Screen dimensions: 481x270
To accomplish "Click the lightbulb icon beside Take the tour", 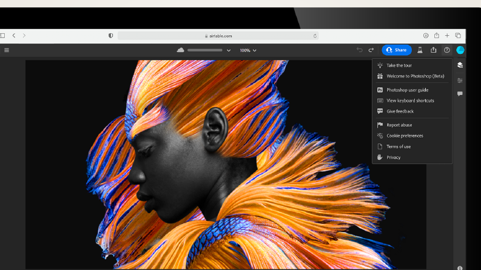I will pos(380,65).
